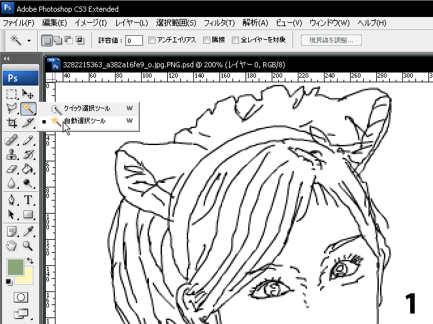Viewport: 433px width, 324px height.
Task: Select the Healing Brush tool
Action: point(11,140)
